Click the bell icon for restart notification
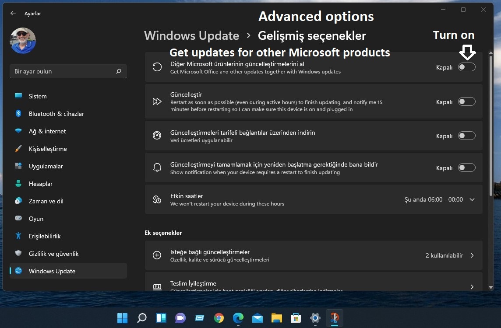Screen dimensions: 501x328 pos(157,167)
